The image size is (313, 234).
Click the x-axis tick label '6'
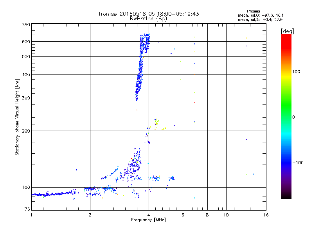183,215
